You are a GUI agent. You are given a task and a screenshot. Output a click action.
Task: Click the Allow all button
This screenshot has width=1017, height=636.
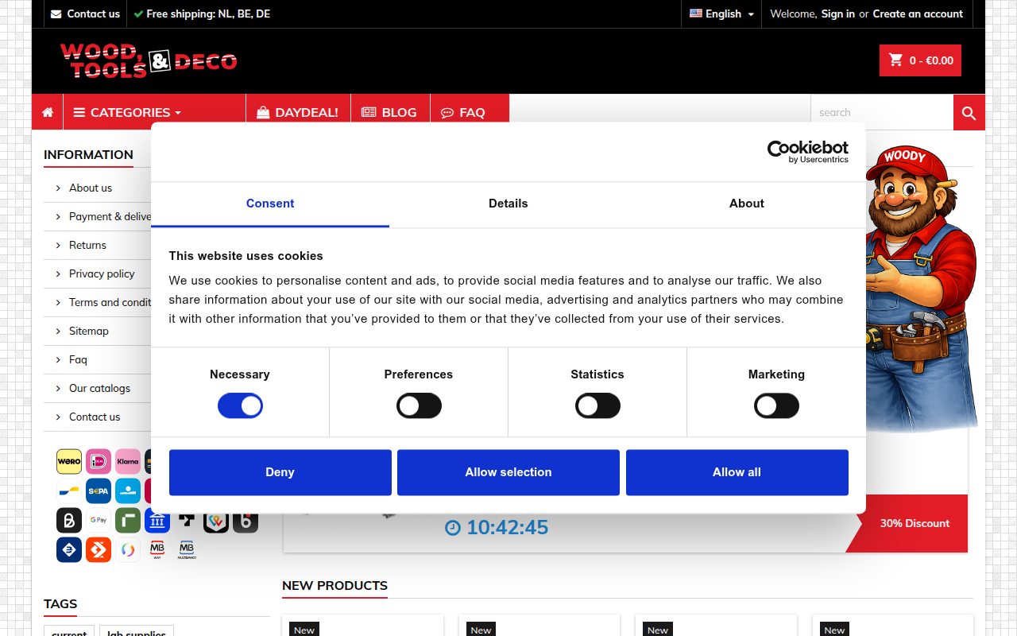pos(737,472)
